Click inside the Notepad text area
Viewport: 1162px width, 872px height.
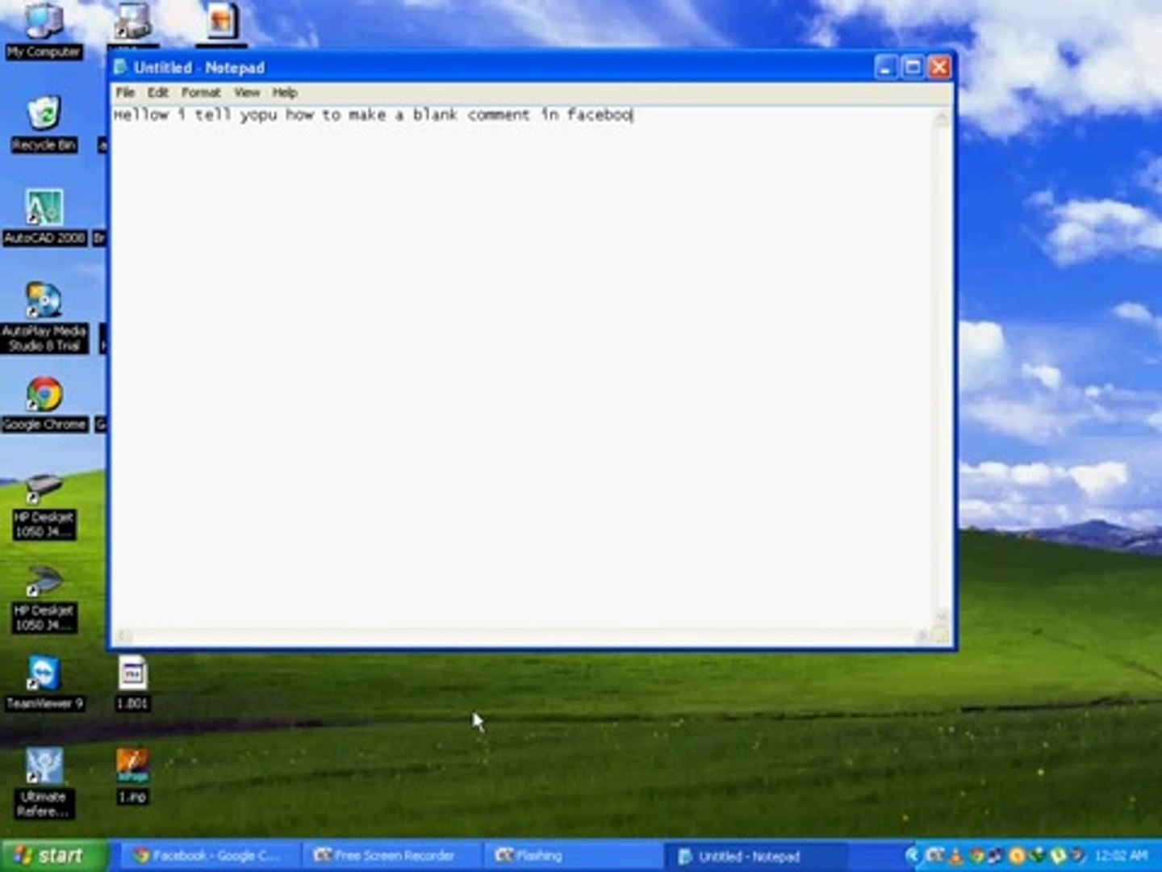point(523,367)
